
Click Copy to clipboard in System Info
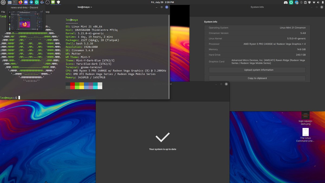pos(257,78)
